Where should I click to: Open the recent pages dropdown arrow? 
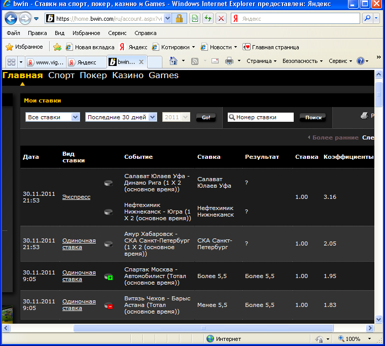pyautogui.click(x=37, y=19)
